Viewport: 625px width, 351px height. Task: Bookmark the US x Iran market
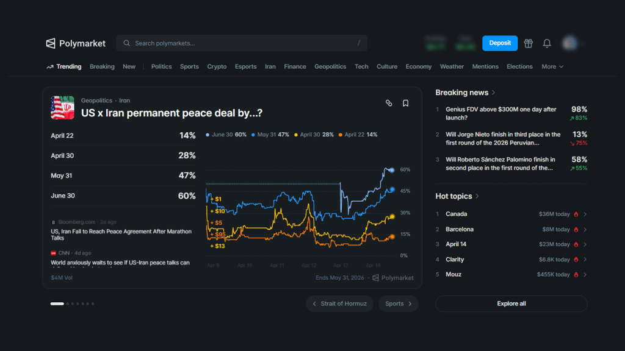pyautogui.click(x=405, y=103)
